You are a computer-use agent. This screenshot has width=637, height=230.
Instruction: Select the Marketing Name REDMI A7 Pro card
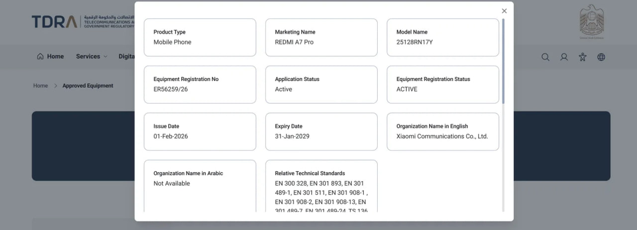[x=321, y=37]
